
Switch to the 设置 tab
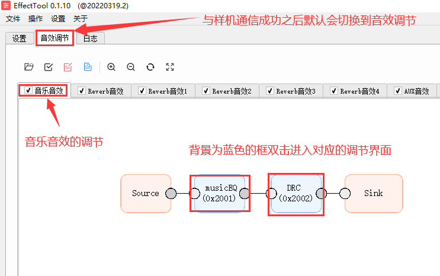pos(20,38)
